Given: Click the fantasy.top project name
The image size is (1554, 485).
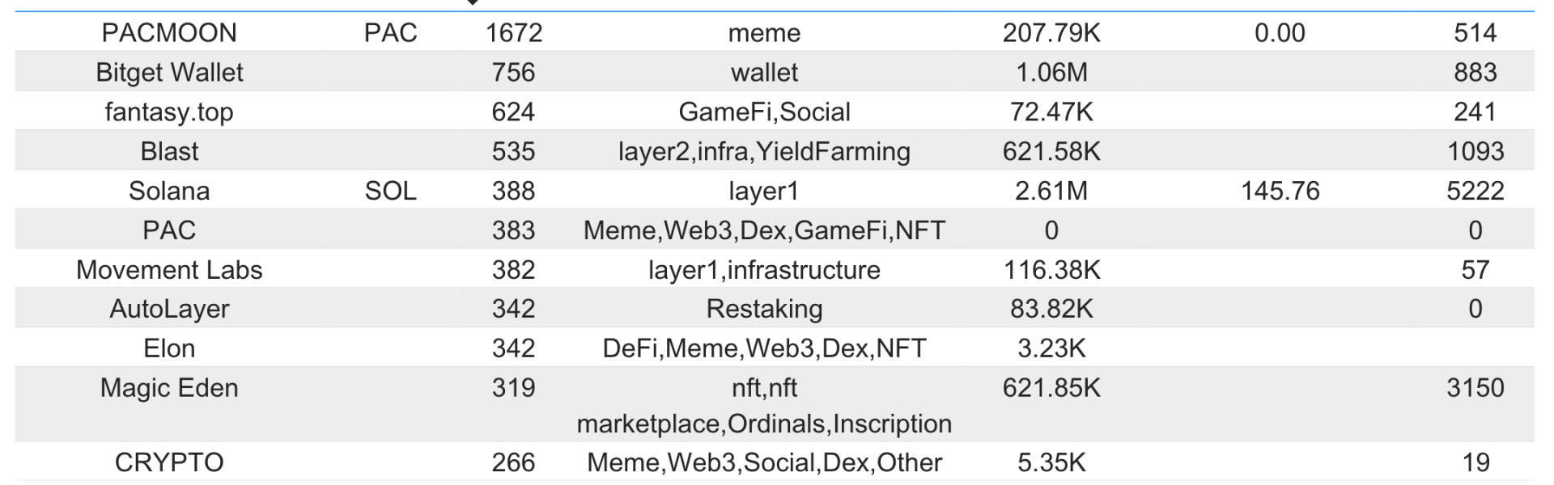Looking at the screenshot, I should [x=169, y=112].
